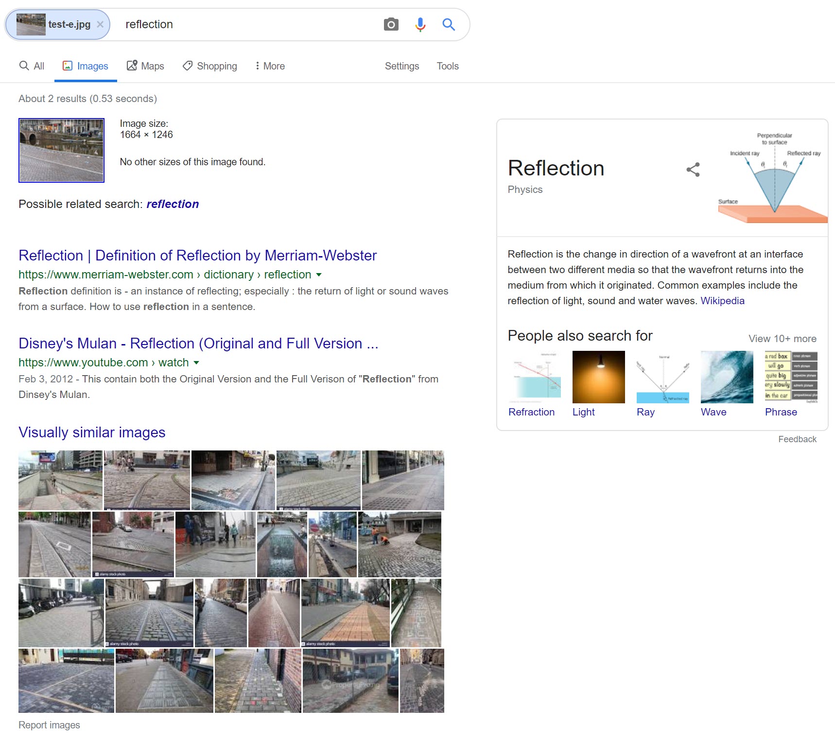The width and height of the screenshot is (835, 742).
Task: Click 'No other sizes of this image found'
Action: (x=192, y=162)
